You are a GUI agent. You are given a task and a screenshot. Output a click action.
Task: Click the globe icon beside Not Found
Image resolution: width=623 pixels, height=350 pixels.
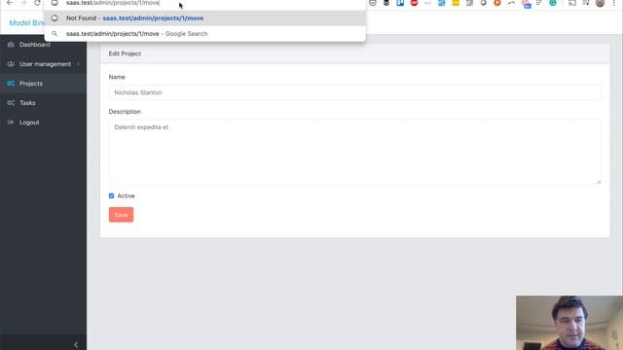[x=55, y=18]
